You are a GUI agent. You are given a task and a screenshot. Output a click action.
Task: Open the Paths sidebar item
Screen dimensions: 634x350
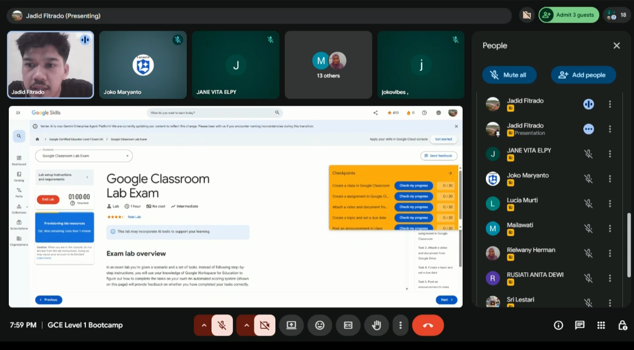coord(19,192)
